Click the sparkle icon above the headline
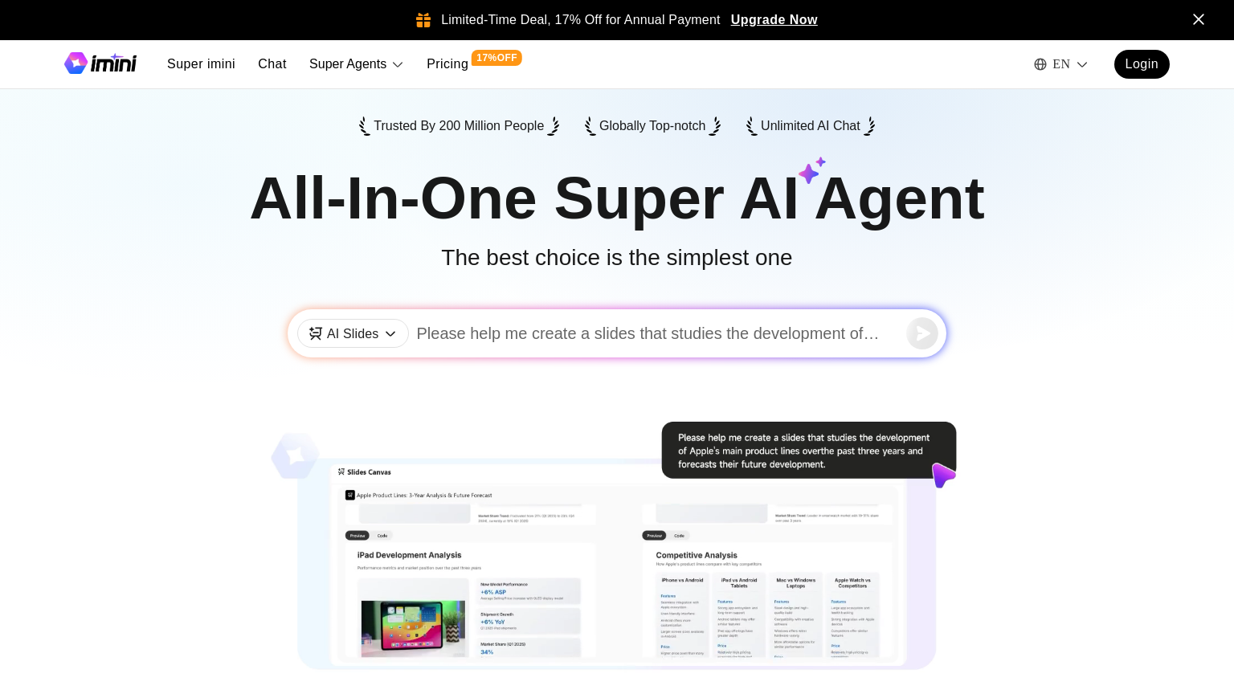The width and height of the screenshot is (1234, 694). pos(811,170)
